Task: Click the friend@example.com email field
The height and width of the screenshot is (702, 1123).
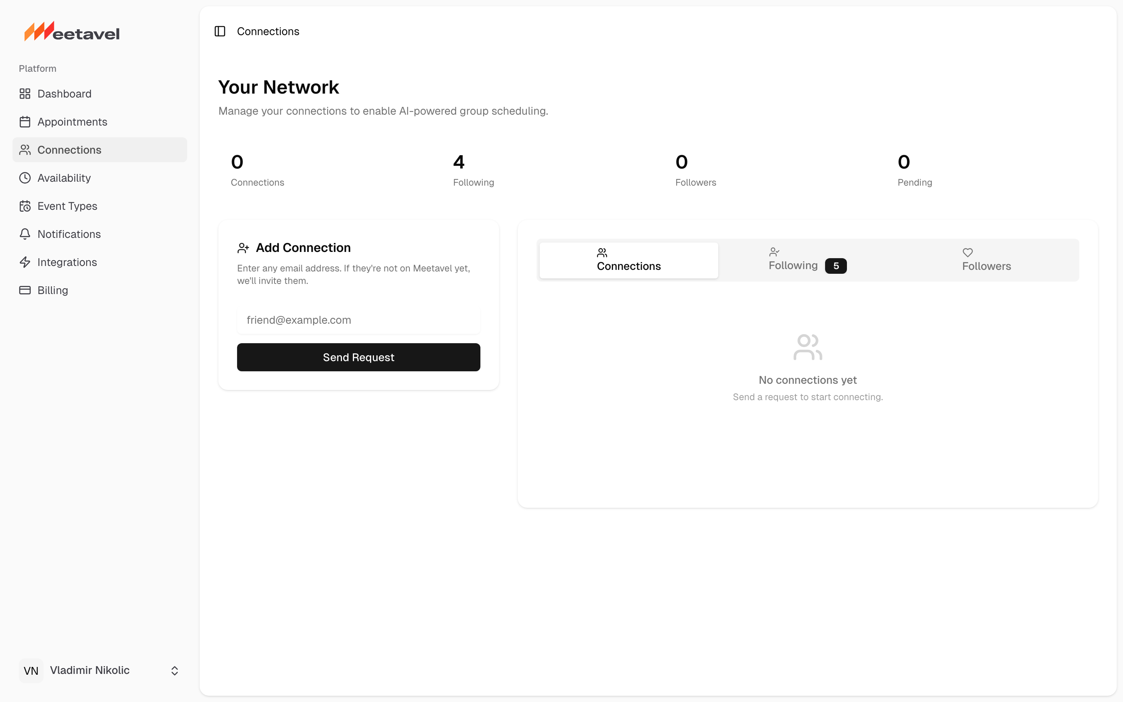Action: [x=358, y=320]
